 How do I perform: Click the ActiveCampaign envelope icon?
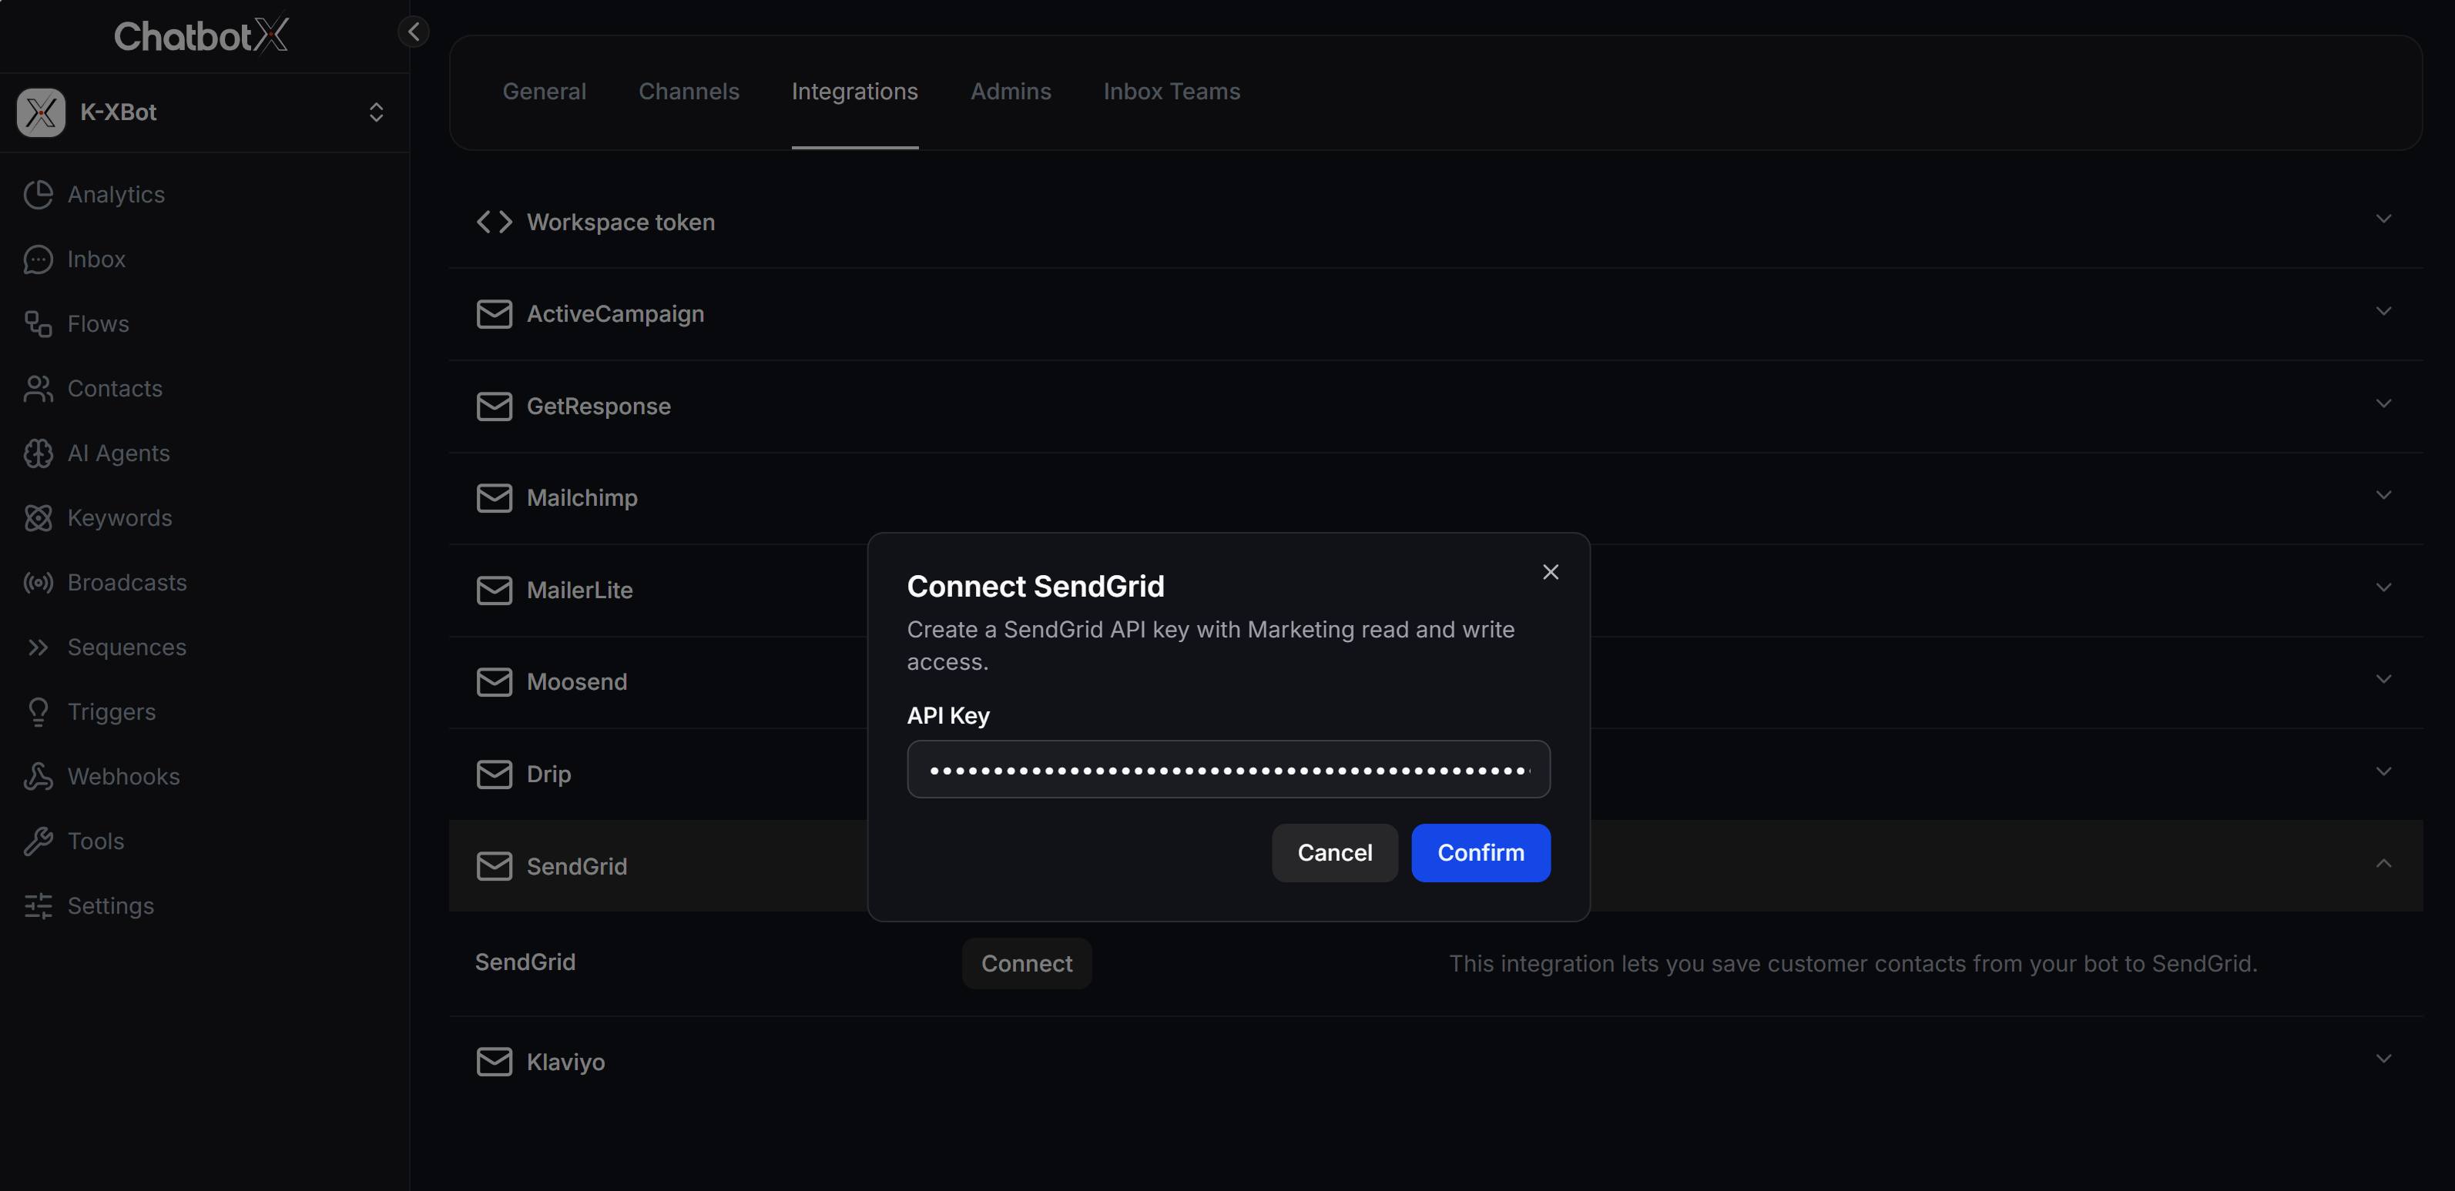click(x=494, y=314)
